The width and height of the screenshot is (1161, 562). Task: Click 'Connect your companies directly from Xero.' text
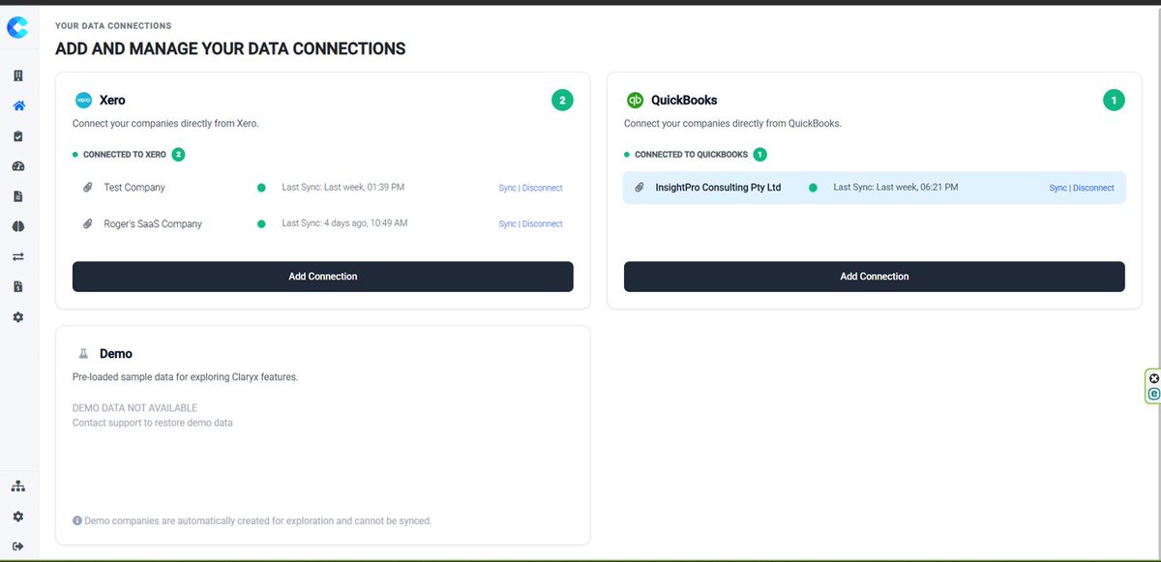tap(165, 124)
